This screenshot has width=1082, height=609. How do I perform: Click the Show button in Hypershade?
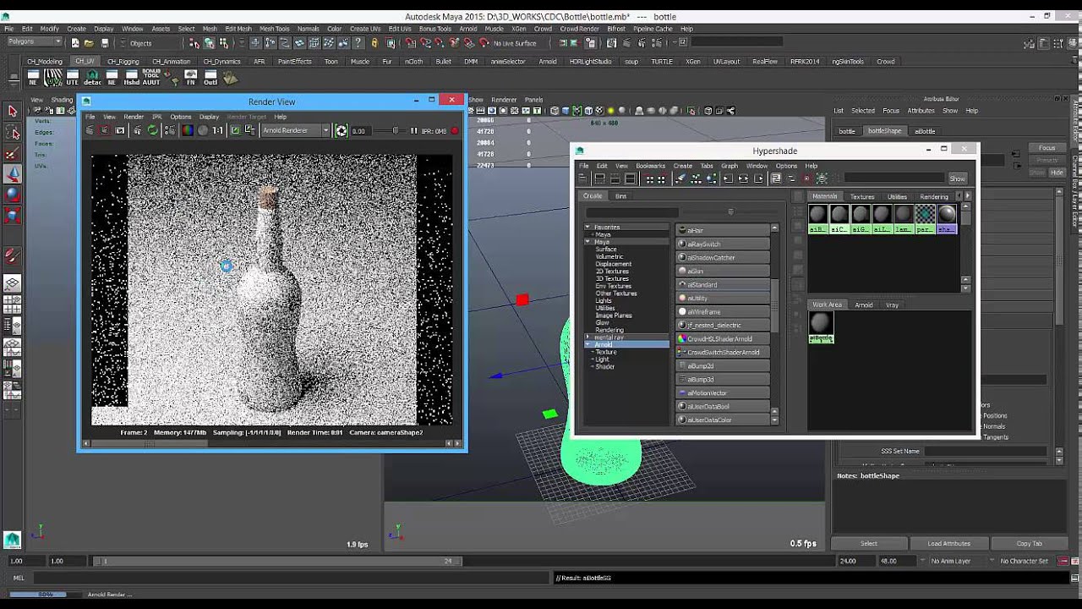pos(957,178)
